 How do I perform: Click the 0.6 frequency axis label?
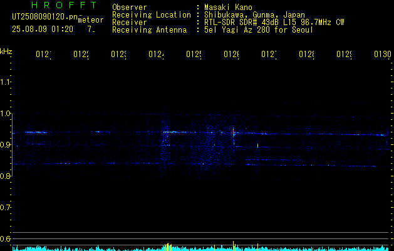click(x=5, y=238)
